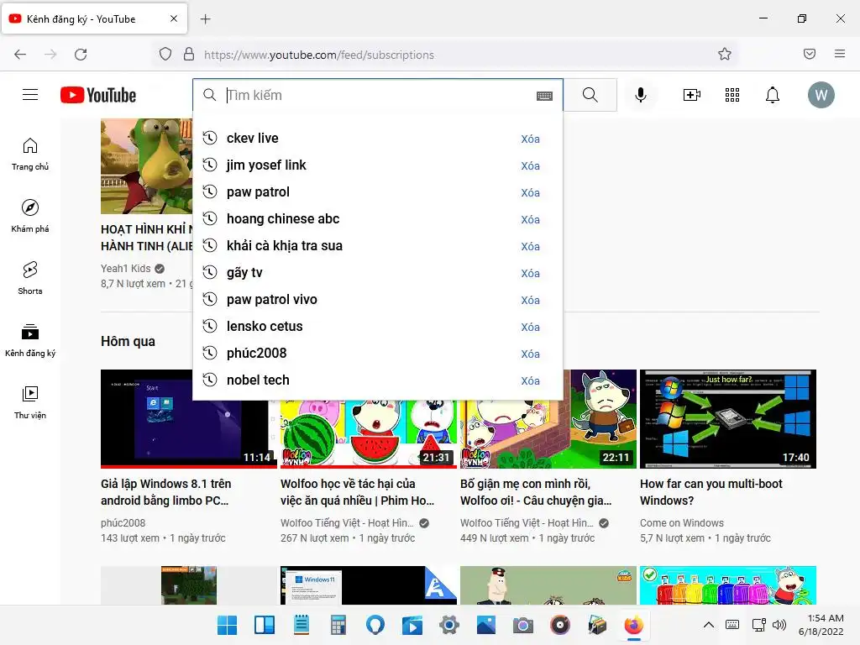This screenshot has height=645, width=860.
Task: Remove lensko cetus with Xóa
Action: pyautogui.click(x=531, y=327)
